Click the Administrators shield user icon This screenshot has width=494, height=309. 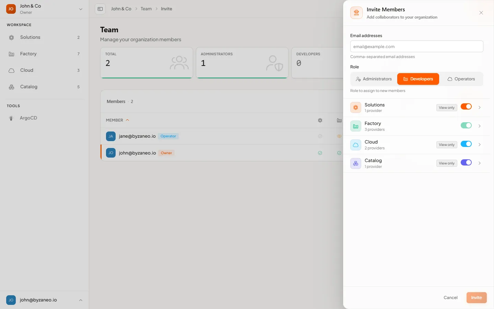pos(275,63)
